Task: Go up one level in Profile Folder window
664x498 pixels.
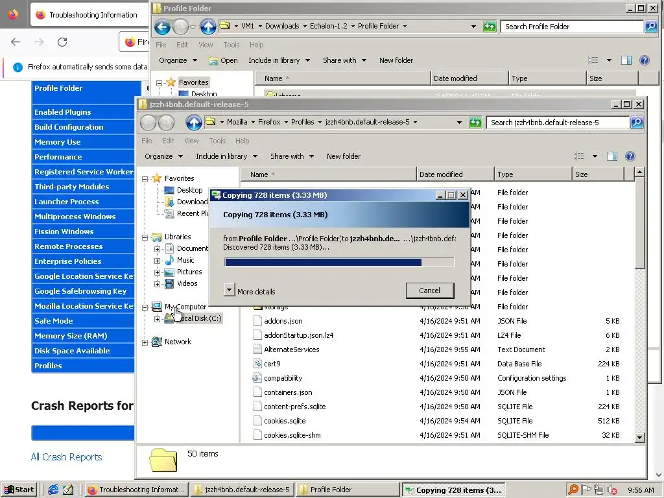Action: 208,27
